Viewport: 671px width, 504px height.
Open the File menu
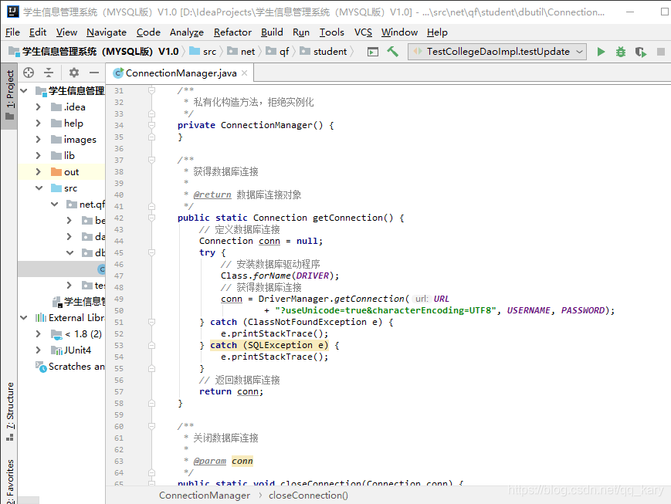coord(12,32)
